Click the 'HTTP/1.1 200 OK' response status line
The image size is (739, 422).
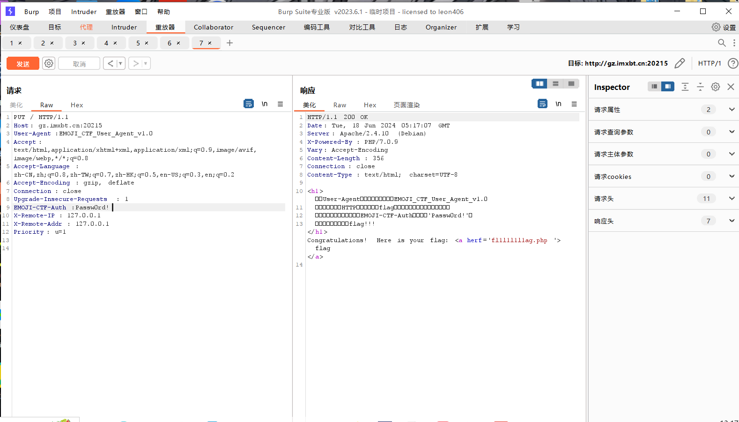click(338, 117)
